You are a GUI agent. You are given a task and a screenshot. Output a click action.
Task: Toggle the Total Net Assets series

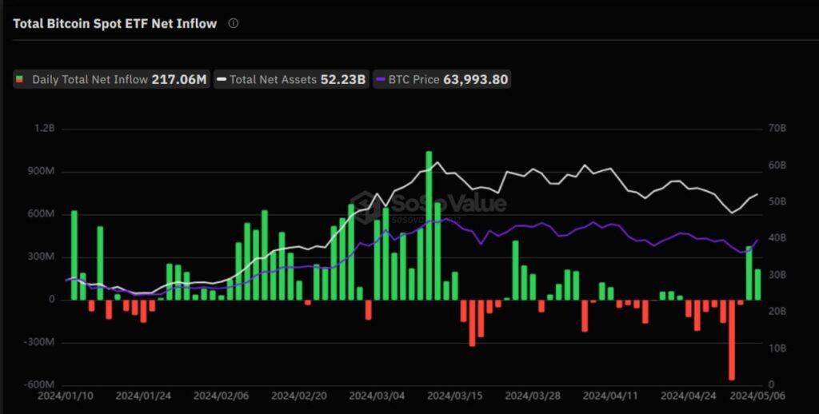pos(291,79)
